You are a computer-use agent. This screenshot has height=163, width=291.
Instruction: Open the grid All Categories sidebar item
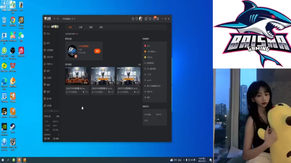tap(49, 57)
